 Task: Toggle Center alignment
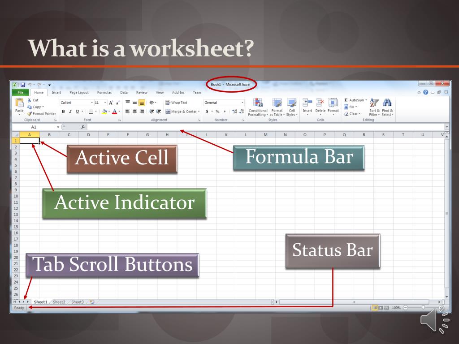click(134, 112)
